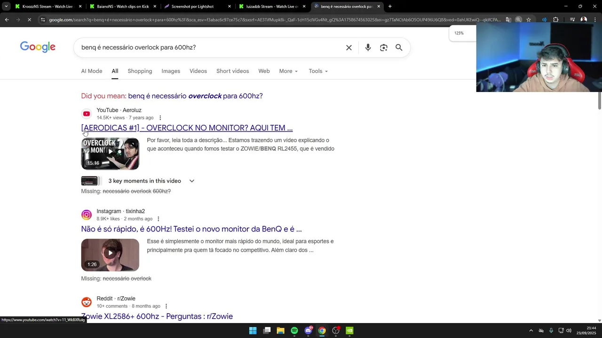Image resolution: width=602 pixels, height=338 pixels.
Task: Click Instagram favicon on second result
Action: click(x=87, y=215)
